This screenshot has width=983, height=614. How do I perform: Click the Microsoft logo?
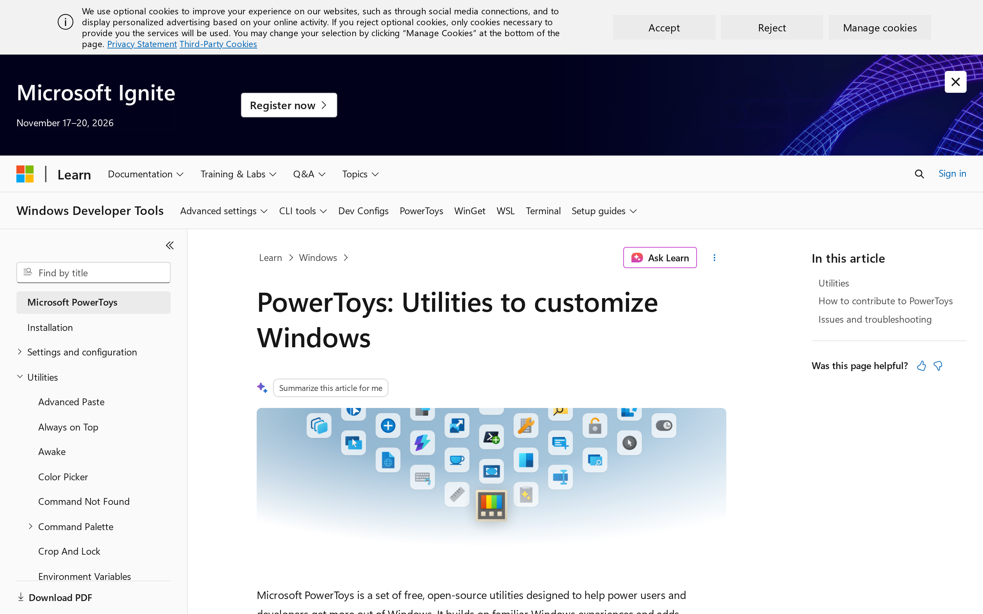point(25,174)
